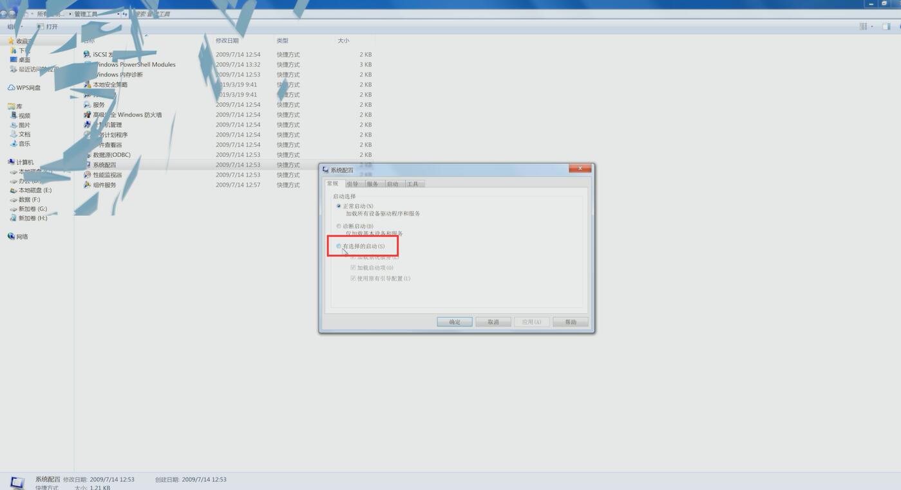Click the 2009/7/14 13:32 date cell
The image size is (901, 490).
(238, 64)
